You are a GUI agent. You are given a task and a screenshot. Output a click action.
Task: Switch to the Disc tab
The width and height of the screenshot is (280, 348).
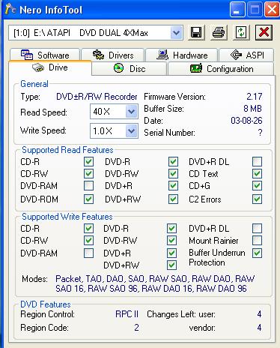coord(130,68)
